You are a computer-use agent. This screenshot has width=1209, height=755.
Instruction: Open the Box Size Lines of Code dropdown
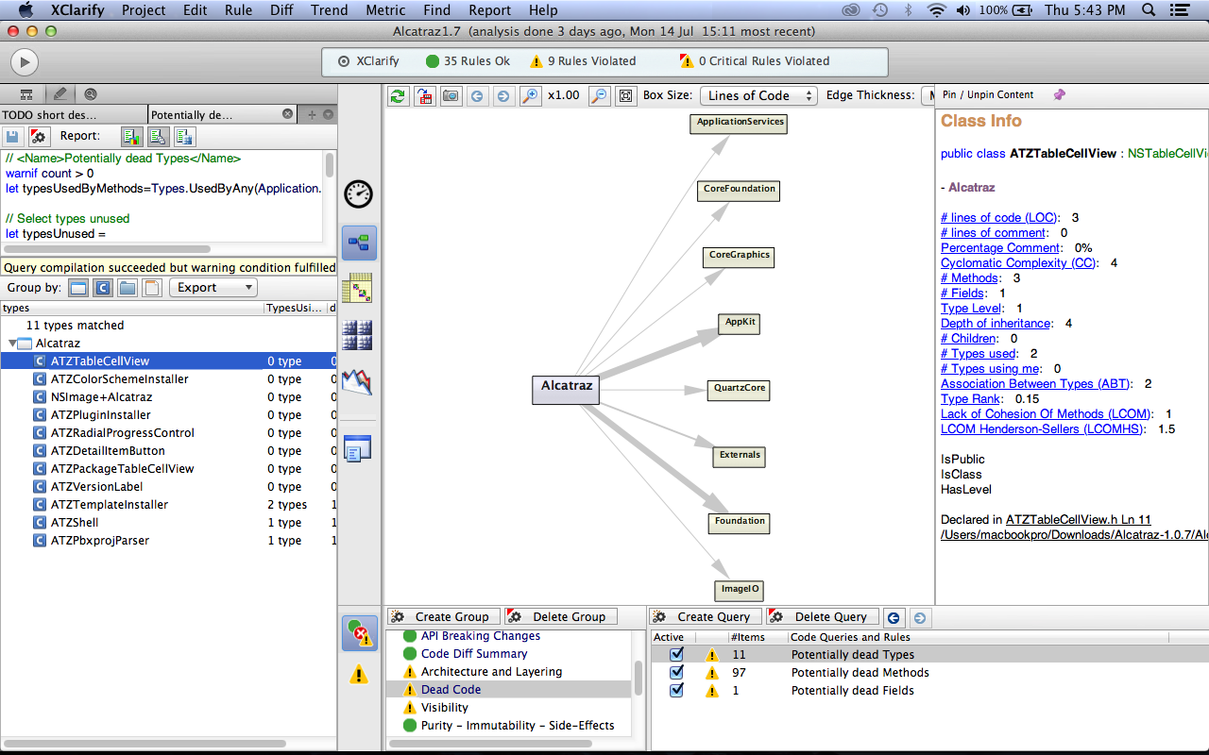[758, 95]
